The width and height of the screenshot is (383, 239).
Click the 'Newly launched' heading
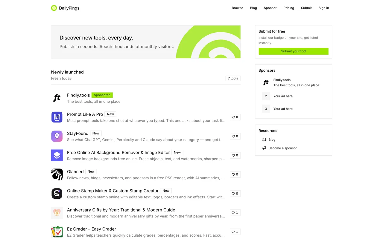click(x=67, y=72)
